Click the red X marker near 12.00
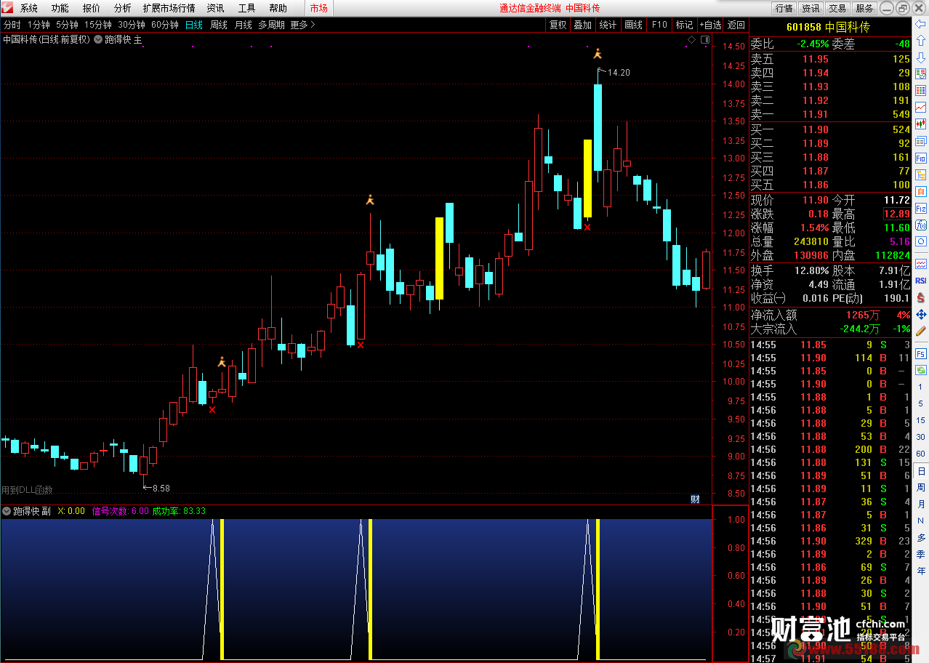Viewport: 929px width, 663px height. click(587, 227)
